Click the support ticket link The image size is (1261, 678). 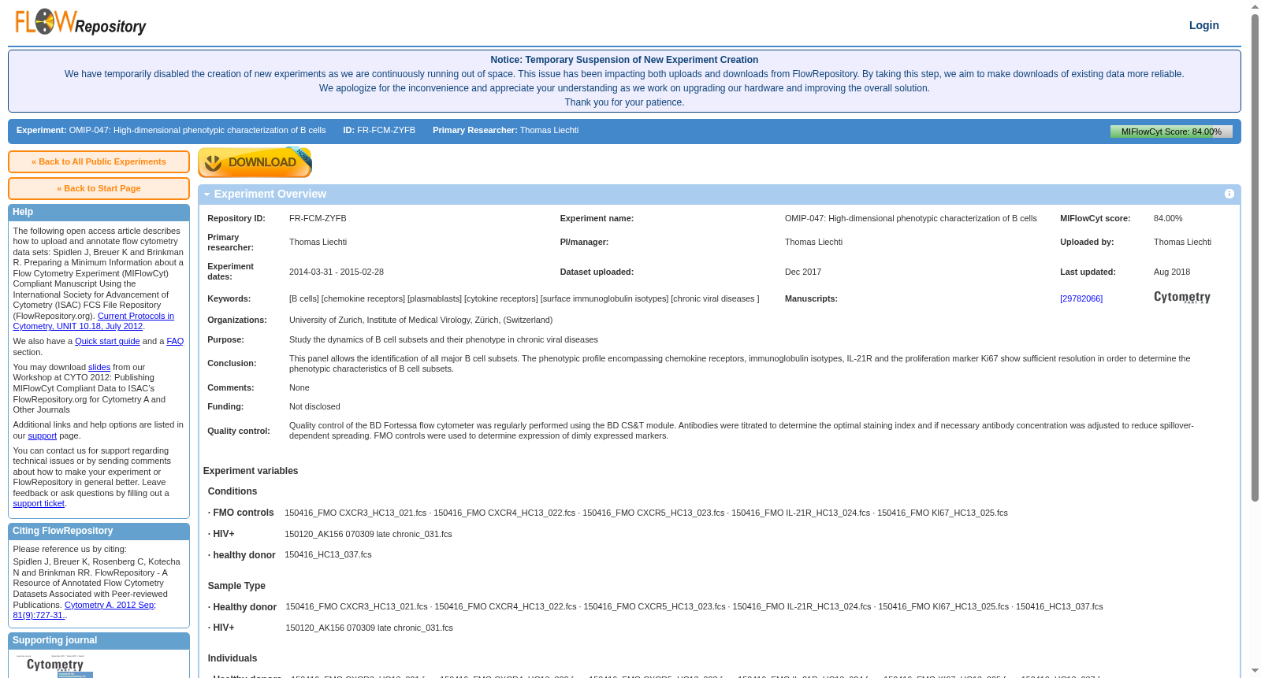pos(39,503)
